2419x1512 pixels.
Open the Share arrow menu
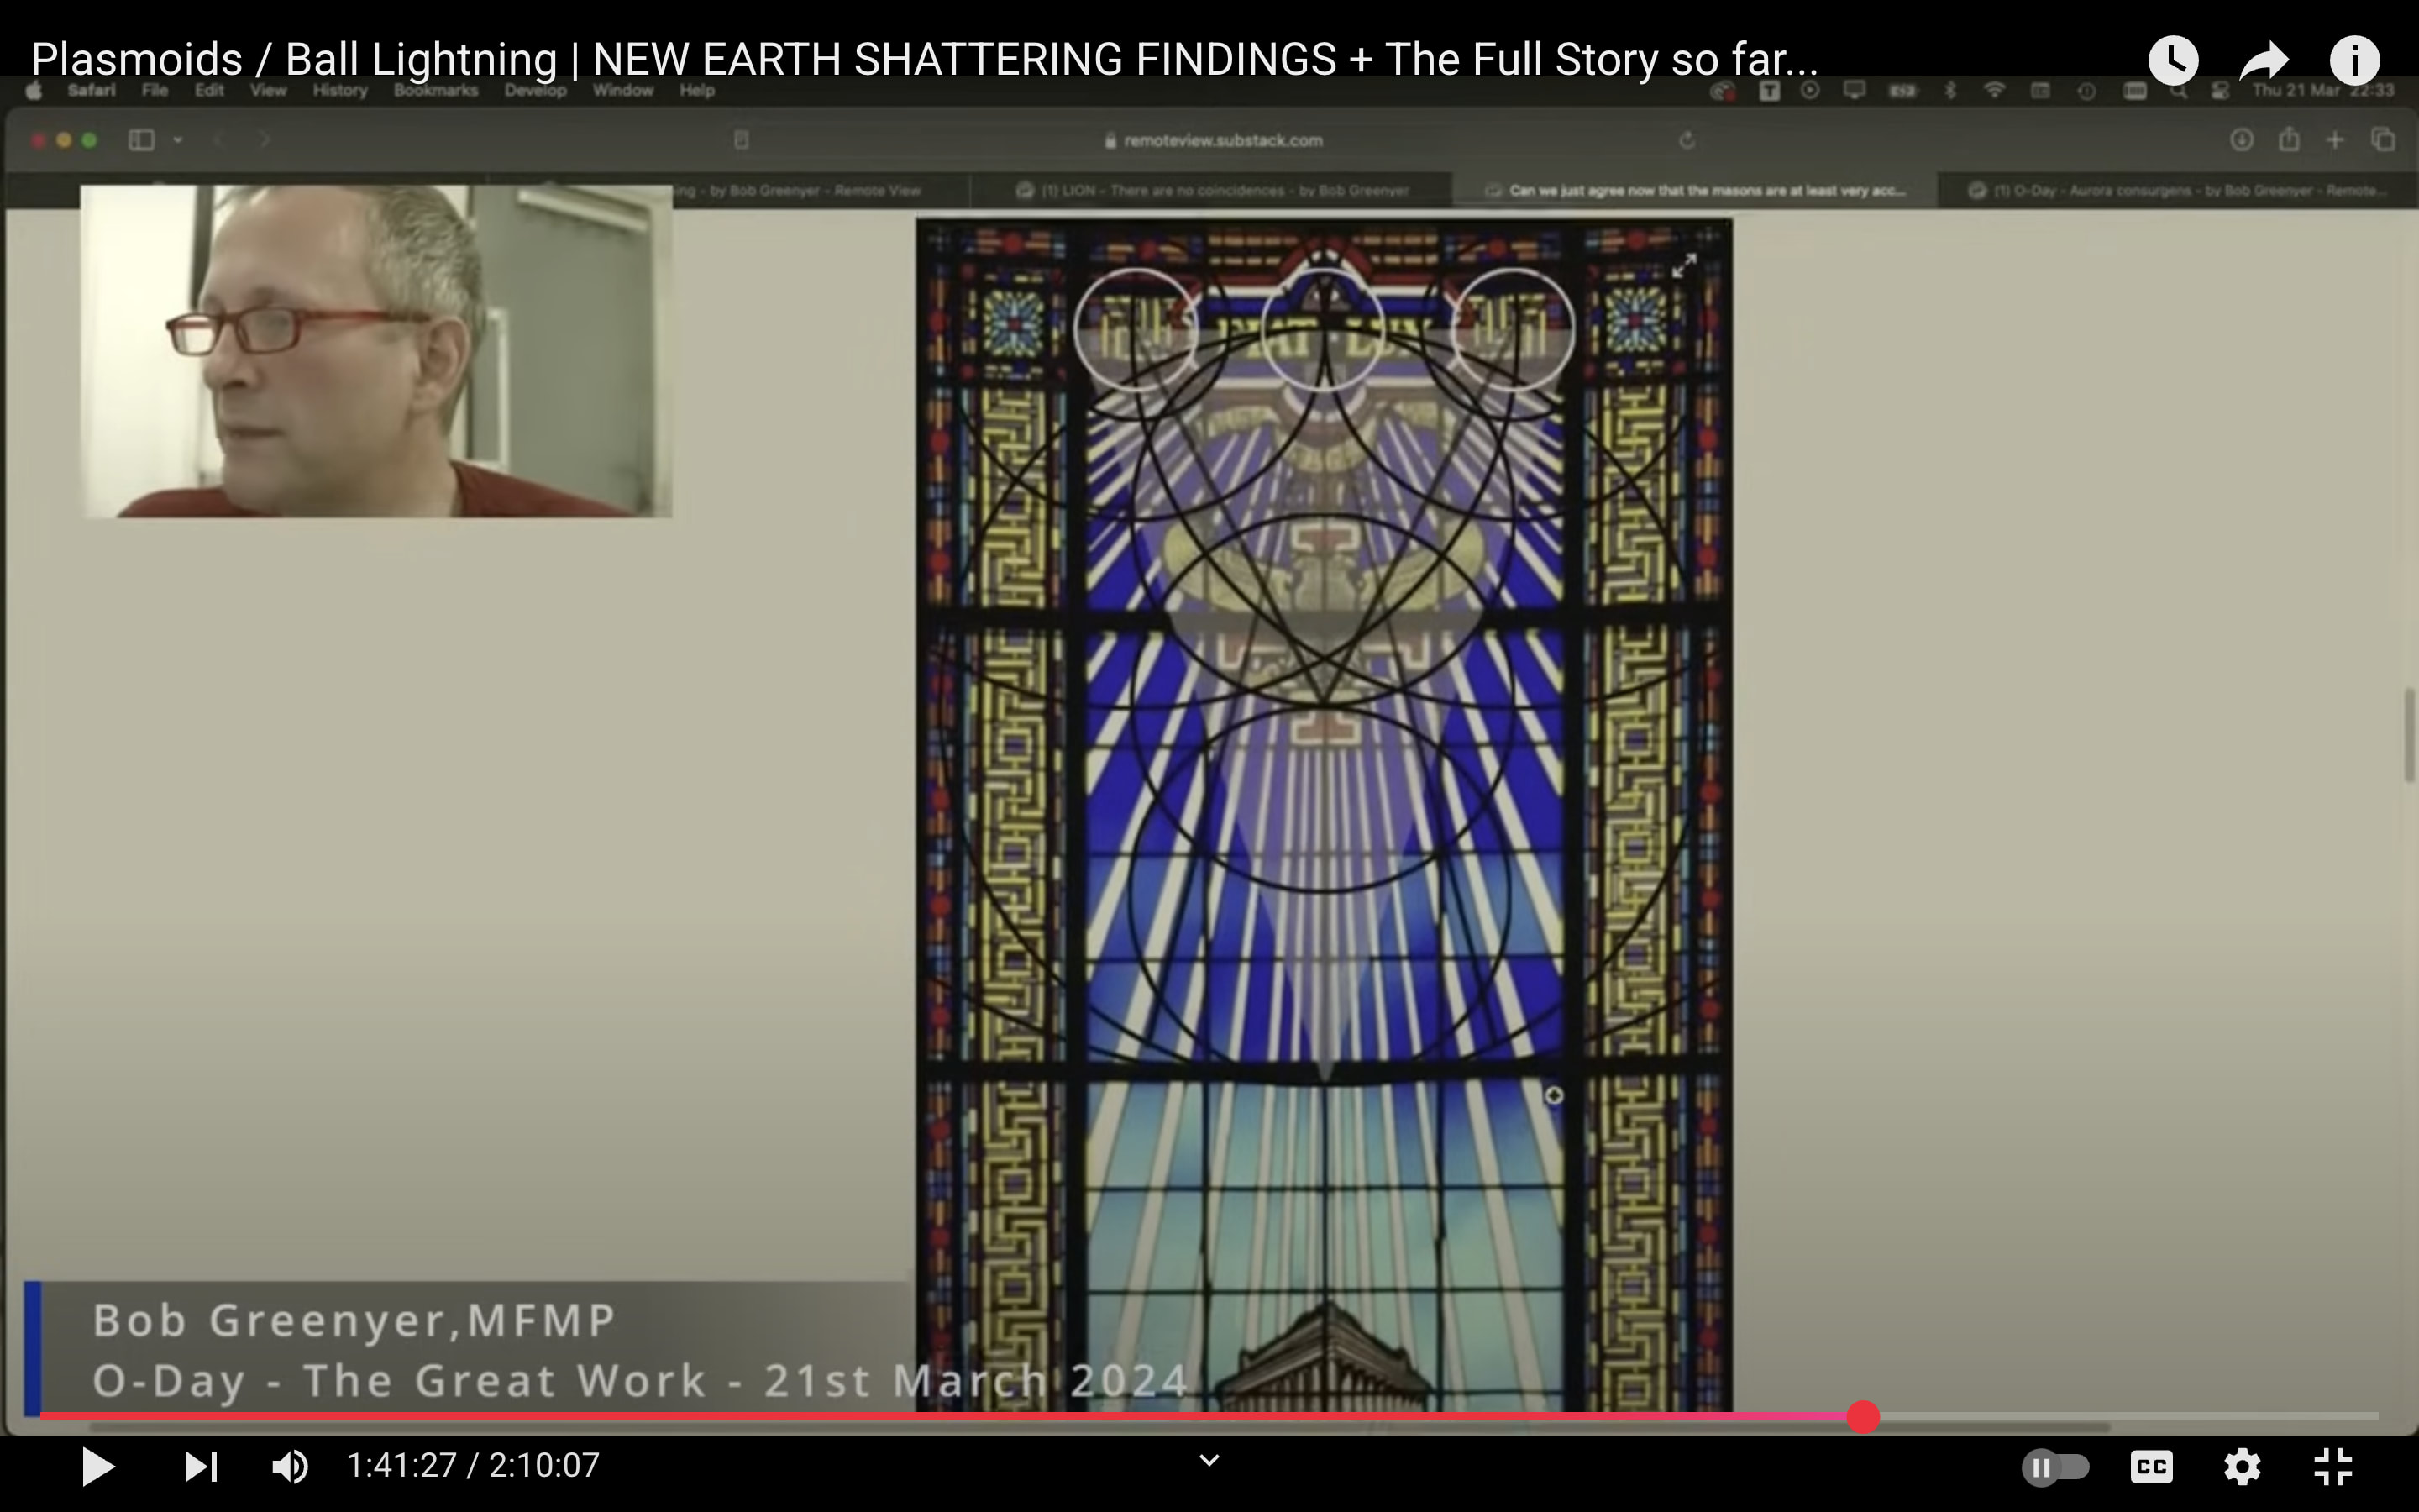click(2264, 61)
